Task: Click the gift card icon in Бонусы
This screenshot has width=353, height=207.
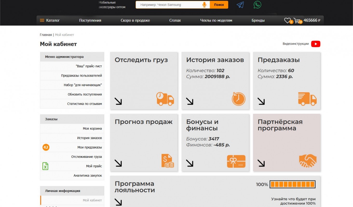Action: click(x=236, y=161)
